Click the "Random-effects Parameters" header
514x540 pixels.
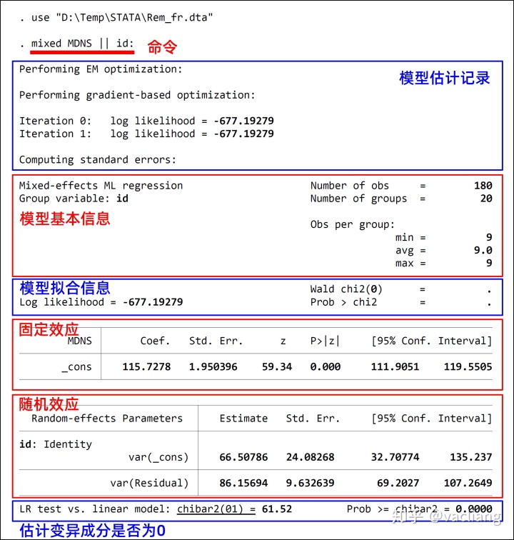coord(107,419)
